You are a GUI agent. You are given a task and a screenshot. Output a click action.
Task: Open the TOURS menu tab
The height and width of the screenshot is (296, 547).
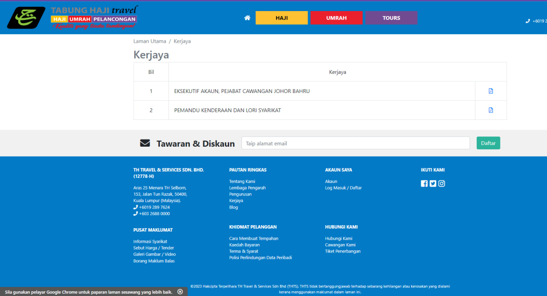pyautogui.click(x=391, y=18)
